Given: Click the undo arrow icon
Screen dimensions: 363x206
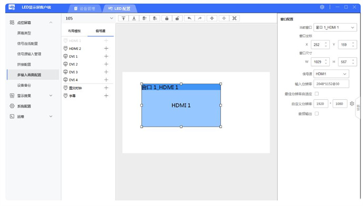Looking at the screenshot, I should [x=189, y=18].
